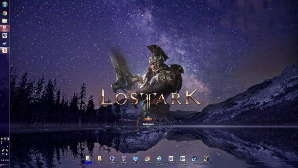Viewport: 298px width, 168px height.
Task: Open the Computer desktop icon
Action: 112,160
